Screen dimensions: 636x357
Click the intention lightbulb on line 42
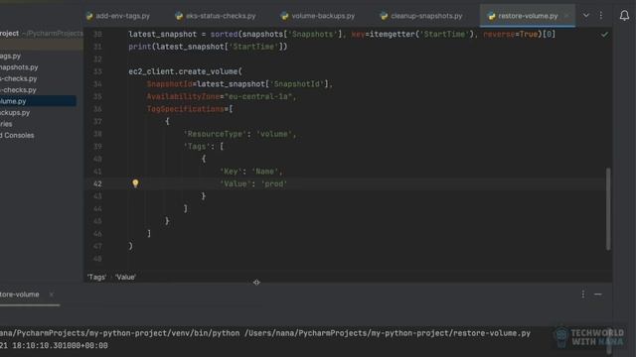pos(135,183)
